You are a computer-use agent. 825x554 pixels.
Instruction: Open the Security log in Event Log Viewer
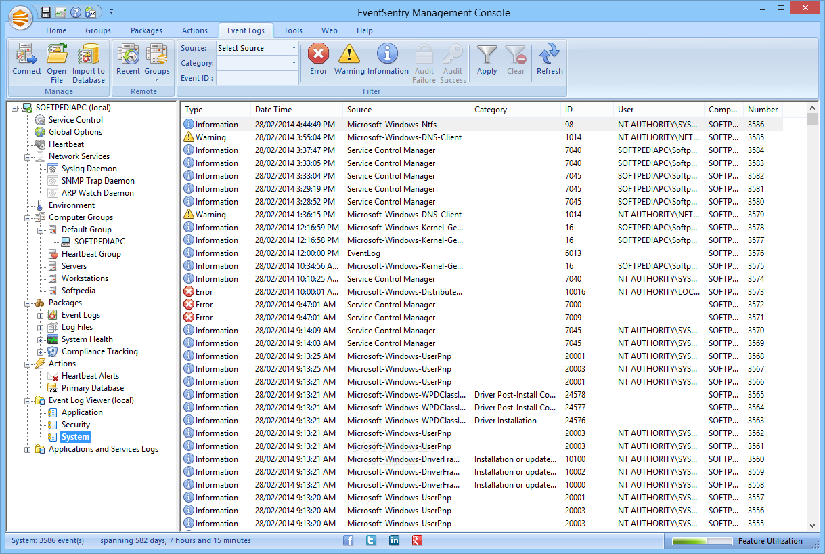tap(75, 425)
